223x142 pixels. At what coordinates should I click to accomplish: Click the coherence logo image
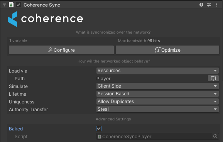[46, 19]
